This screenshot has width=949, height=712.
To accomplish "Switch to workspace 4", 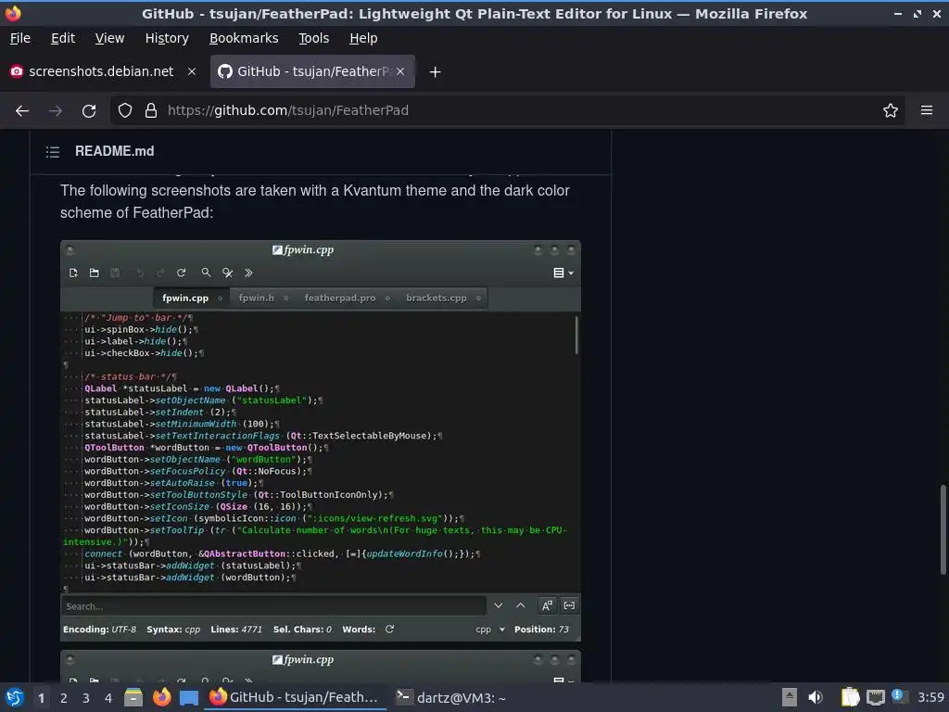I will [x=108, y=698].
